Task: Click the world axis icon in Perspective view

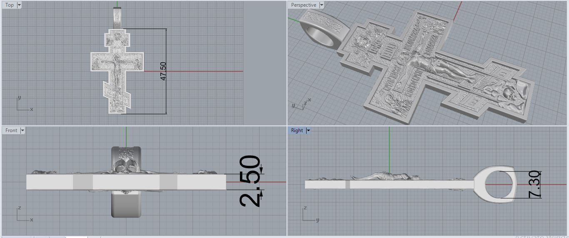Action: click(x=302, y=103)
